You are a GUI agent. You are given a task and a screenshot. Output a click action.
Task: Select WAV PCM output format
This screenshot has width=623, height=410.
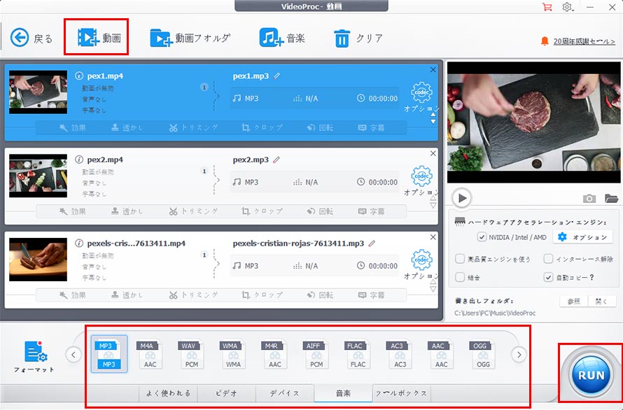point(192,354)
